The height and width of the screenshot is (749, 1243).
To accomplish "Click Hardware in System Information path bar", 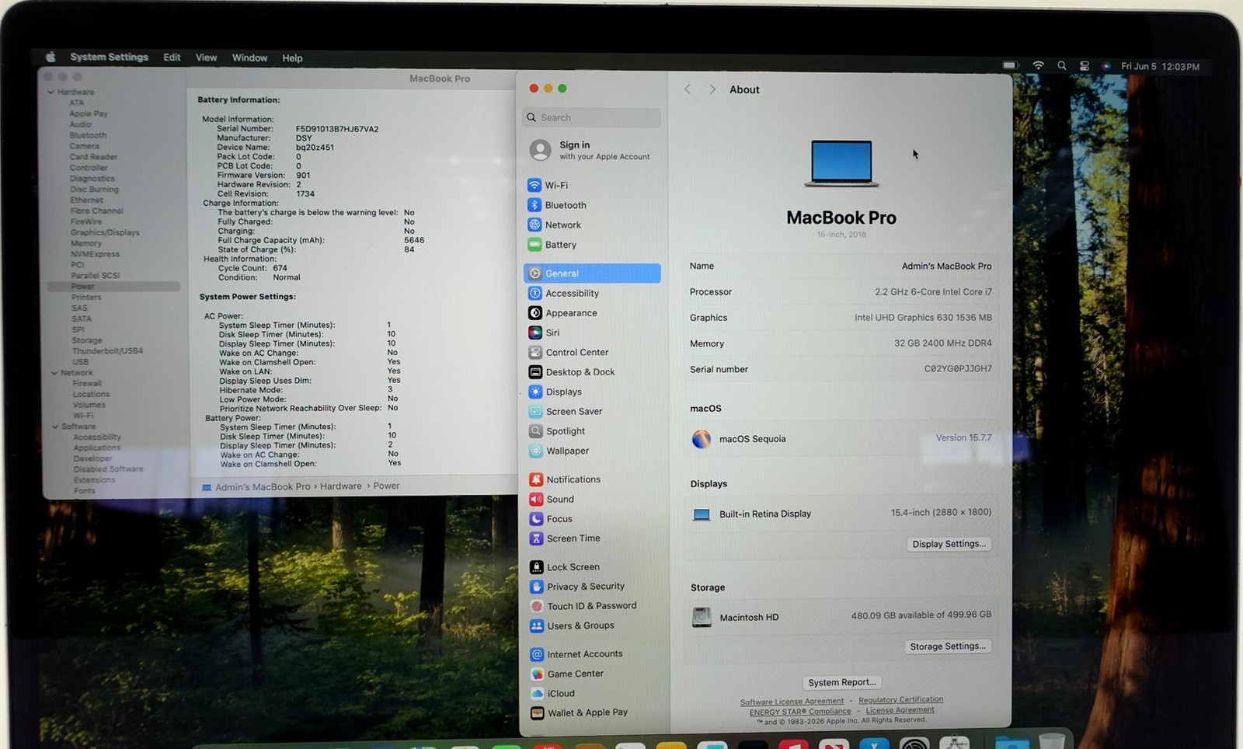I will tap(341, 486).
